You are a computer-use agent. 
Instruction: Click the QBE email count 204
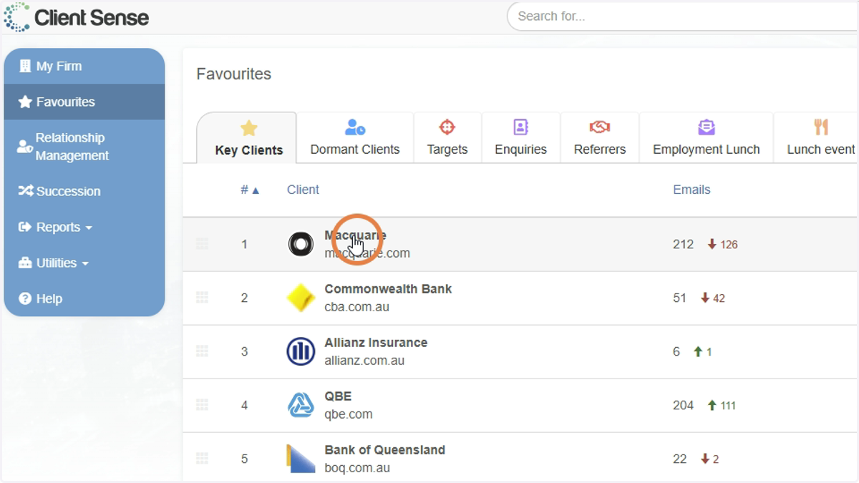tap(683, 405)
